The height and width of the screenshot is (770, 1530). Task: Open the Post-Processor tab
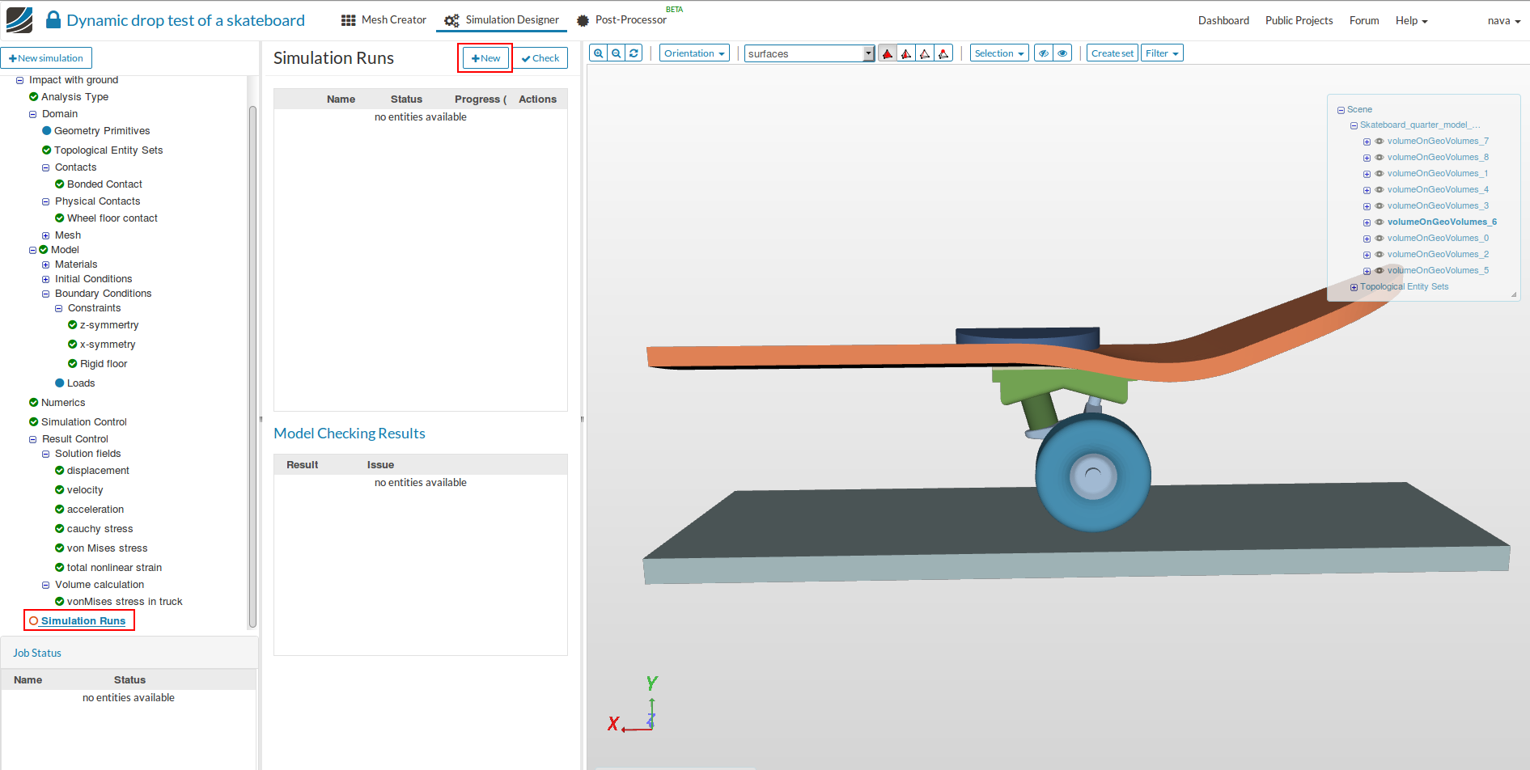point(621,20)
